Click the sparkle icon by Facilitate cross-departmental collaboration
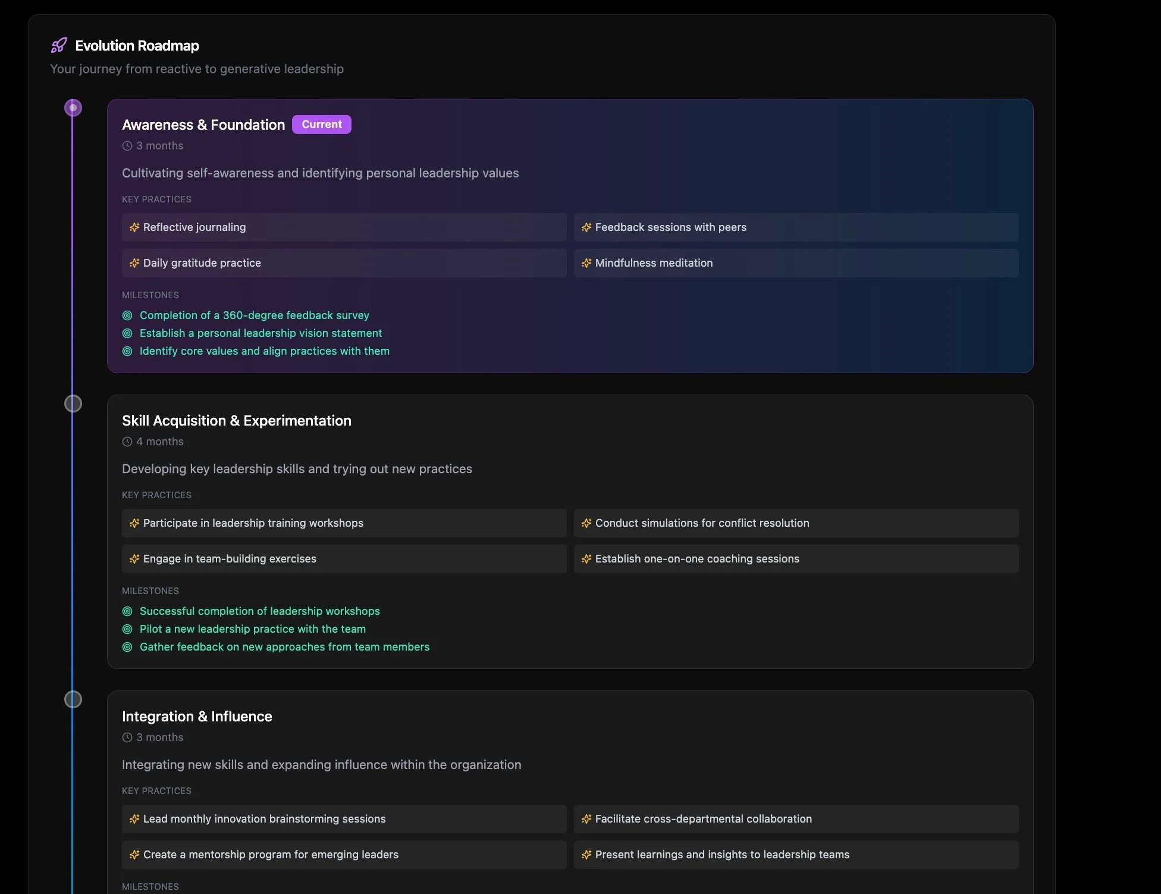The height and width of the screenshot is (894, 1161). [x=586, y=819]
